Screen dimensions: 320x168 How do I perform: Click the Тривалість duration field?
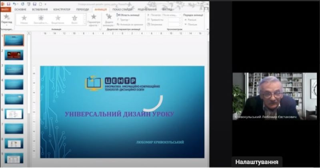click(x=174, y=20)
